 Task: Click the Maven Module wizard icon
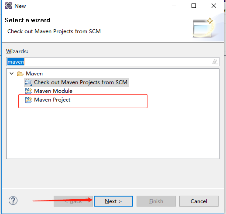click(28, 91)
